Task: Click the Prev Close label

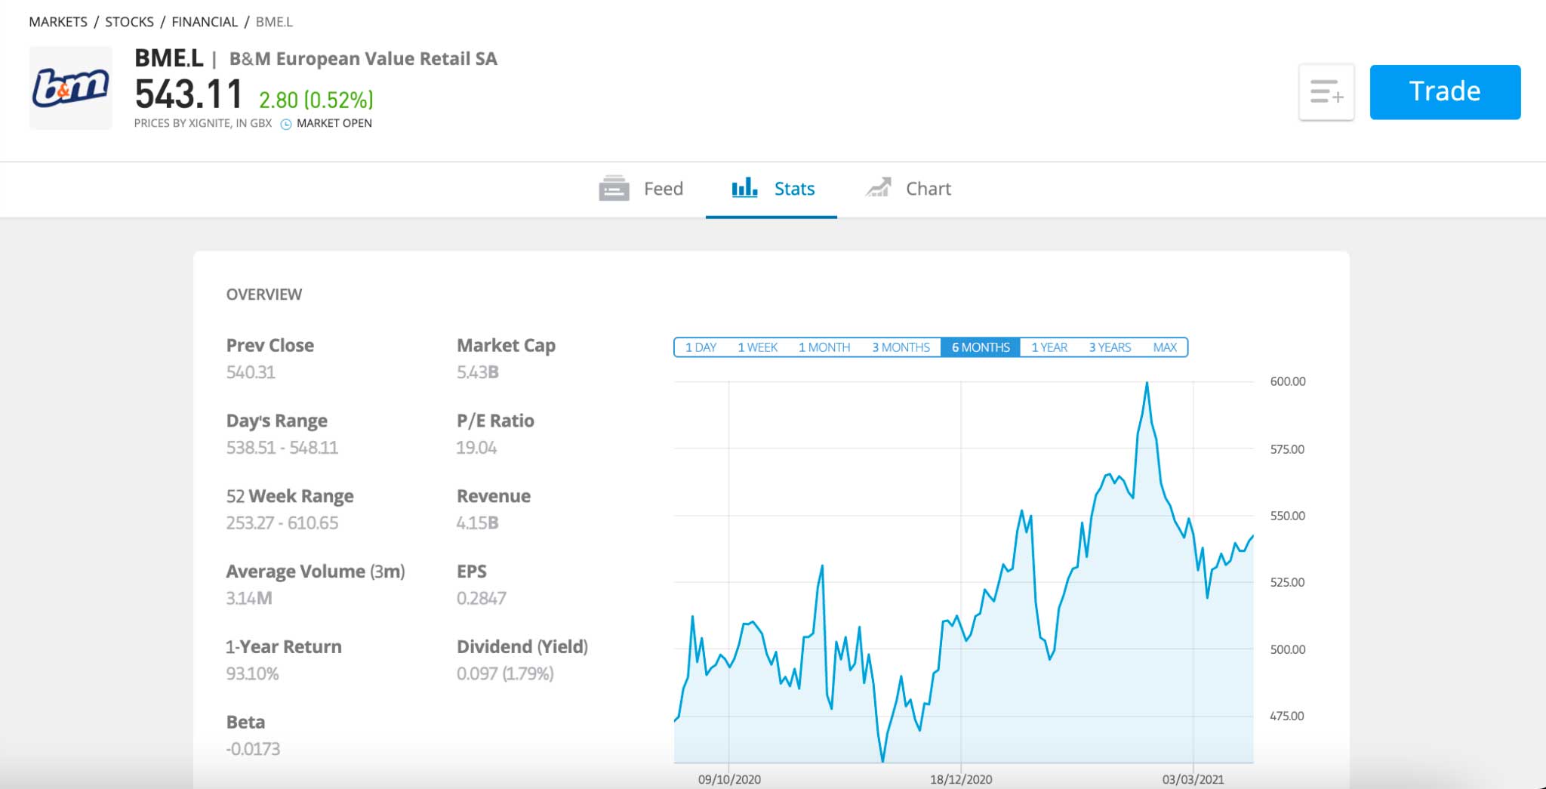Action: pos(270,346)
